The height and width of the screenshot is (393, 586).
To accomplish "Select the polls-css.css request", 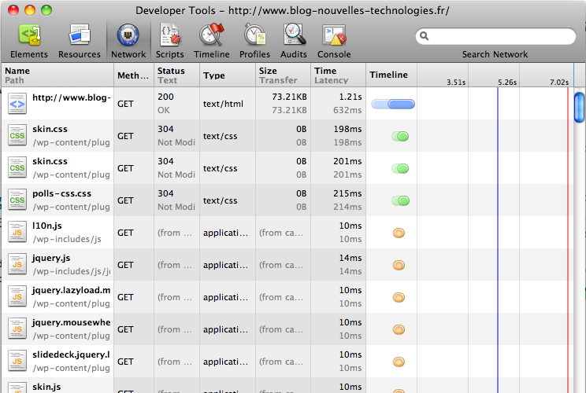I will (x=61, y=193).
